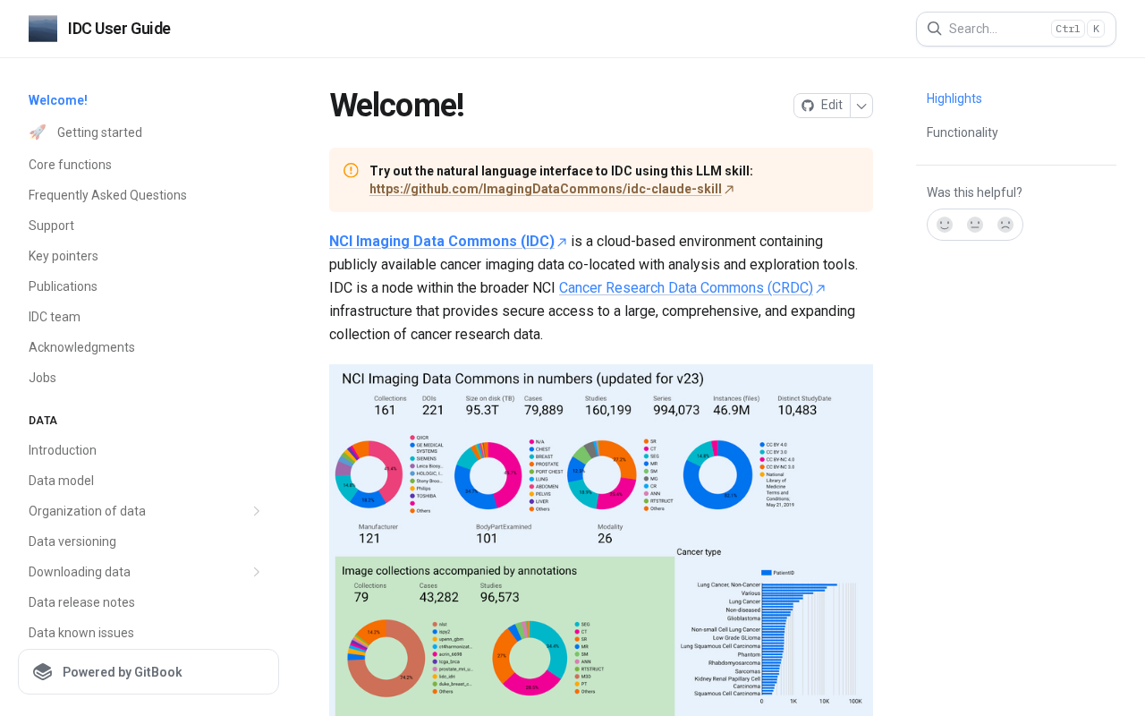This screenshot has width=1145, height=716.
Task: Go to Core functions
Action: tap(70, 165)
